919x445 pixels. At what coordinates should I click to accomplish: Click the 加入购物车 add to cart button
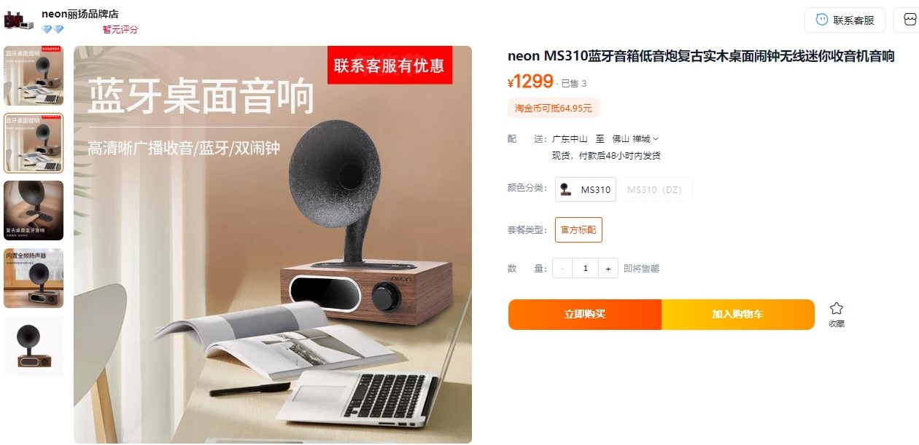pyautogui.click(x=738, y=315)
